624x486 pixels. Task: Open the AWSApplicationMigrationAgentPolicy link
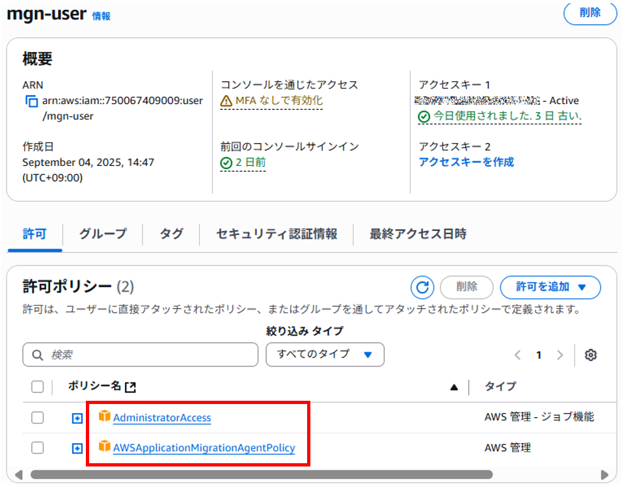pos(204,448)
